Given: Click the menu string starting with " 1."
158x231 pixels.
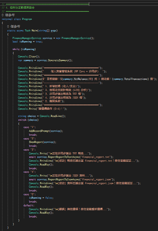Looking at the screenshot, I should point(61,86).
